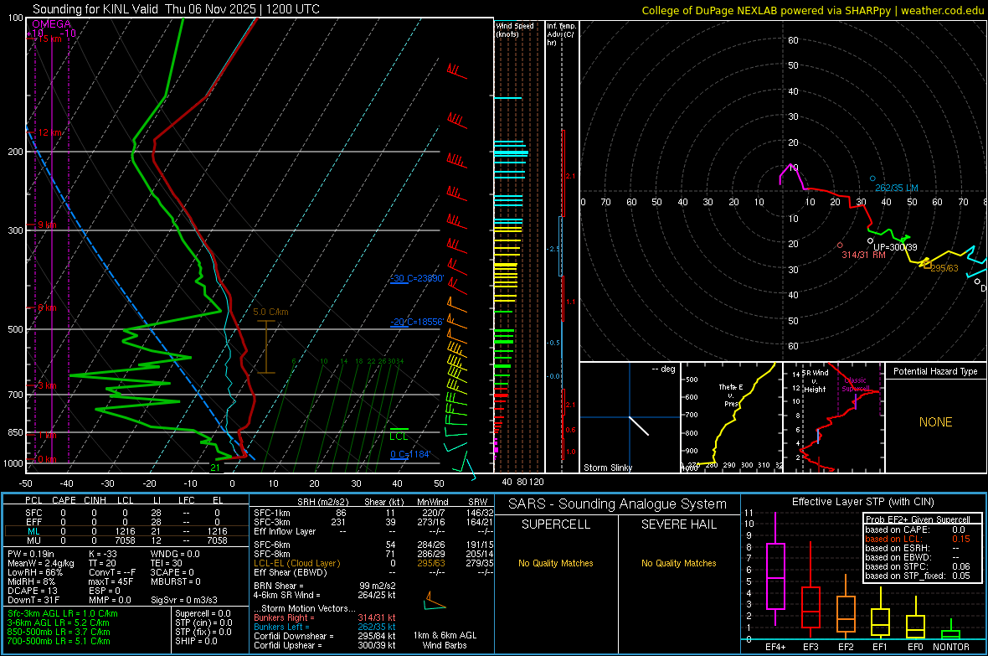Select the MU parcel row
This screenshot has height=656, width=988.
126,540
